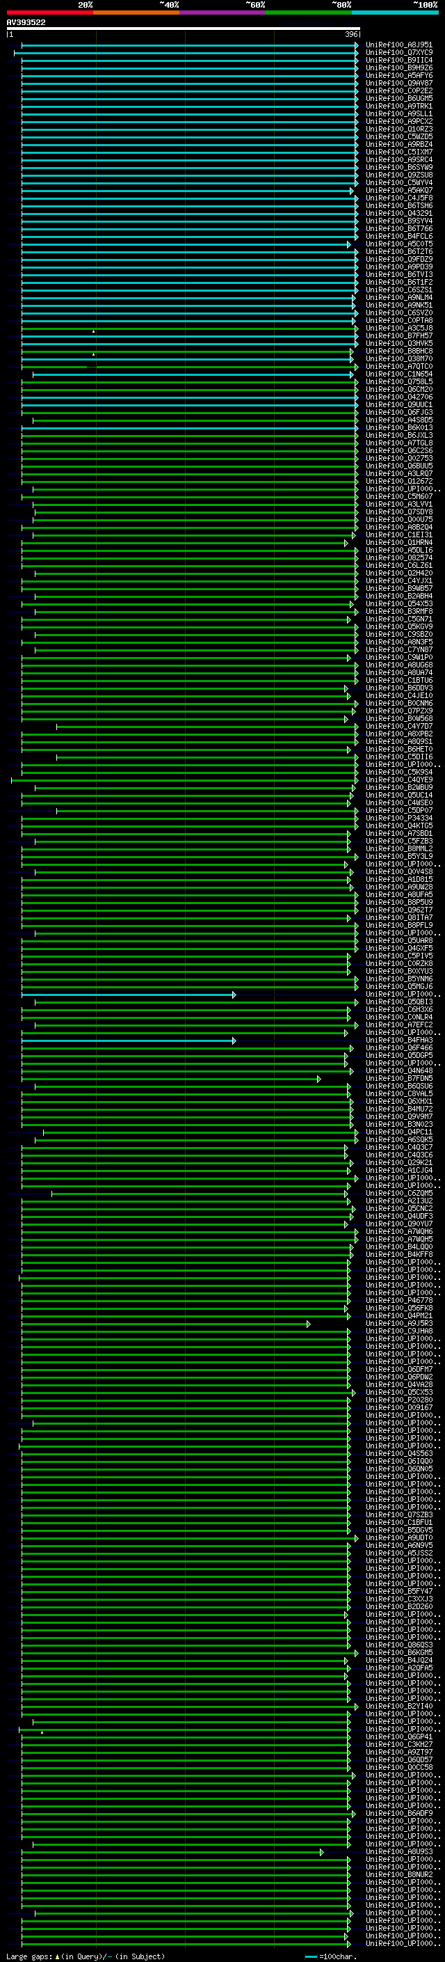Open hit UniRef100_C0P2E2
This screenshot has width=445, height=1962.
tap(398, 90)
